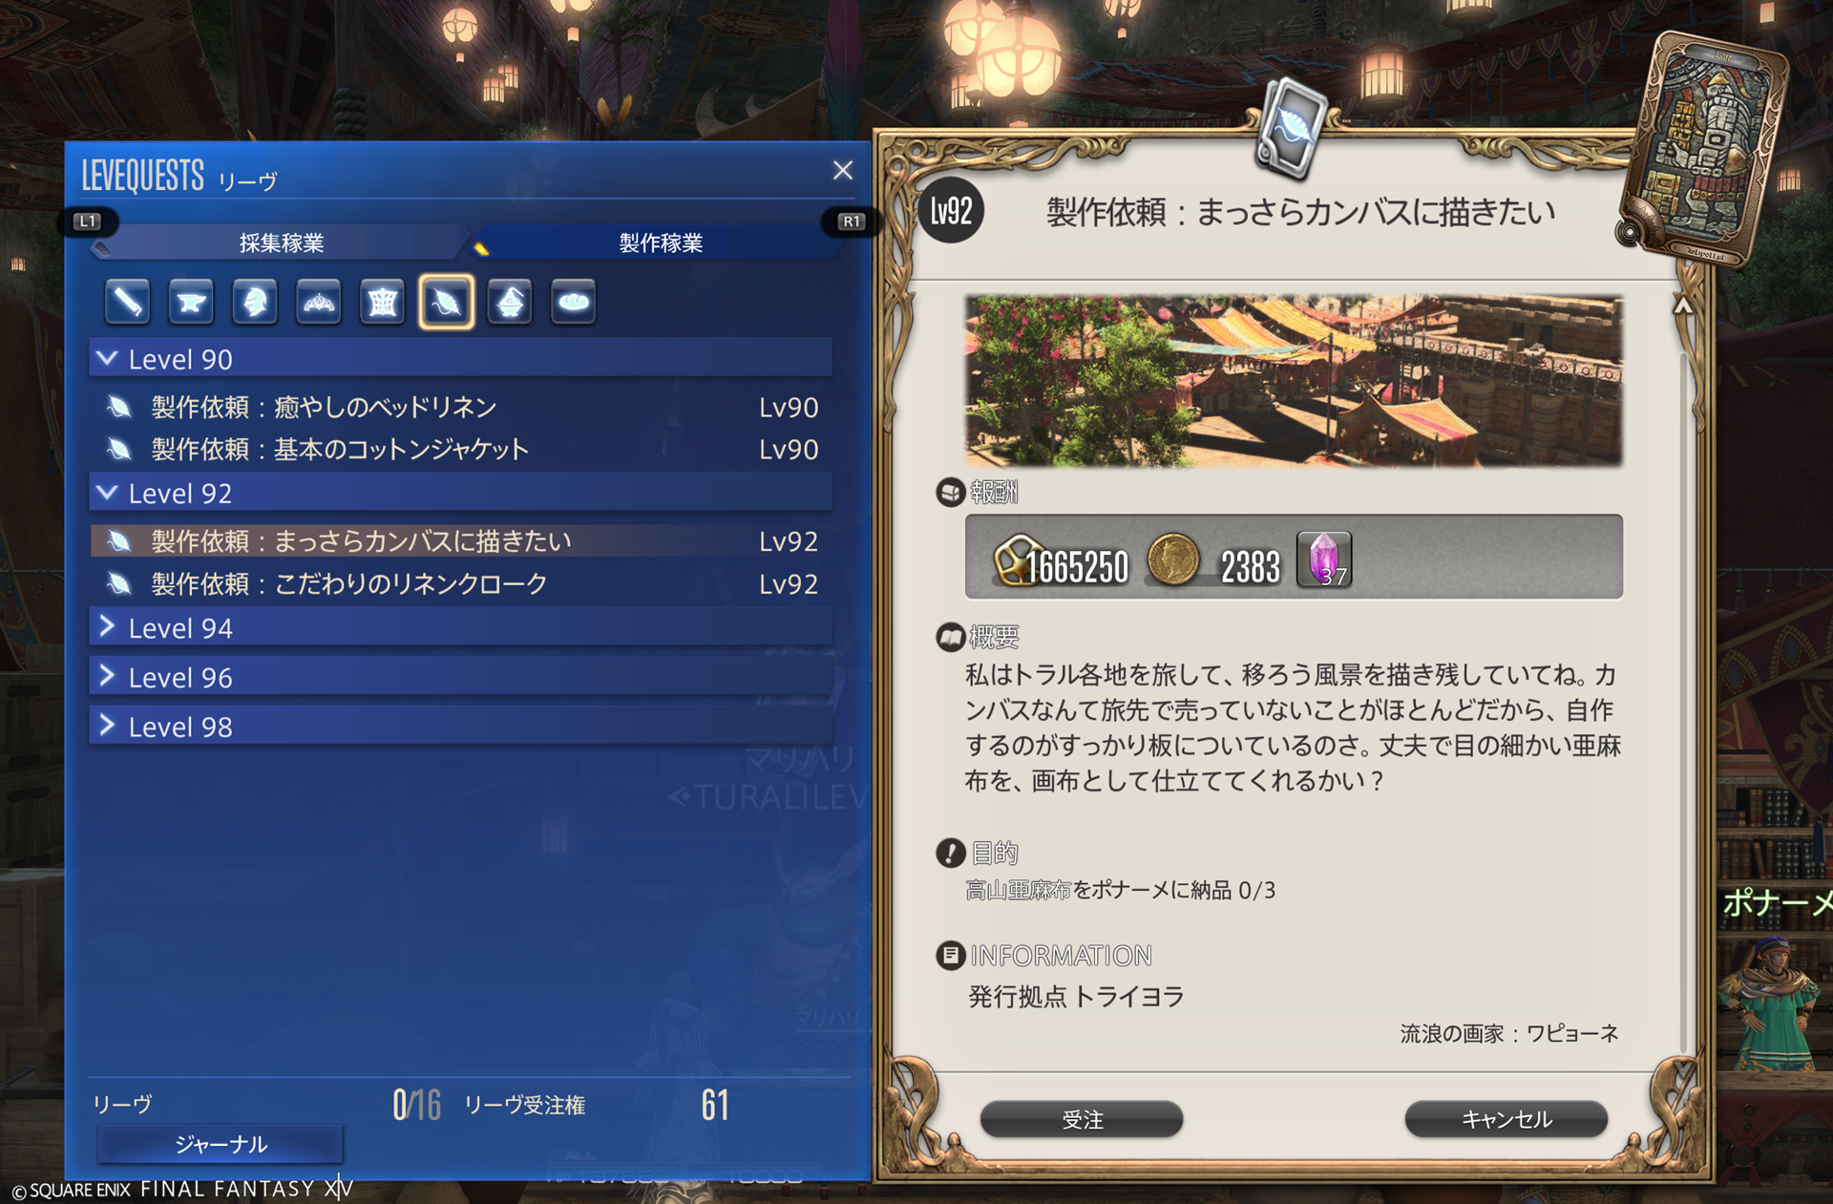
Task: Select the Carpenter saw class icon
Action: coord(127,302)
